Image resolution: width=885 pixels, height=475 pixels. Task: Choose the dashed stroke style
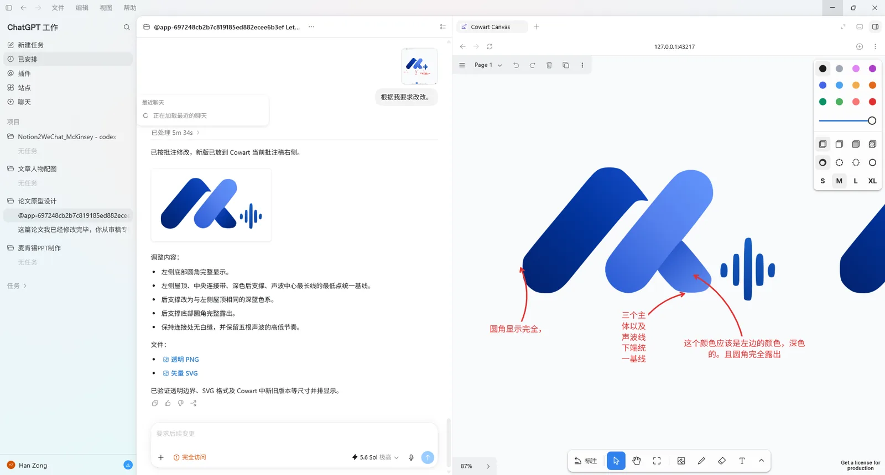click(839, 162)
